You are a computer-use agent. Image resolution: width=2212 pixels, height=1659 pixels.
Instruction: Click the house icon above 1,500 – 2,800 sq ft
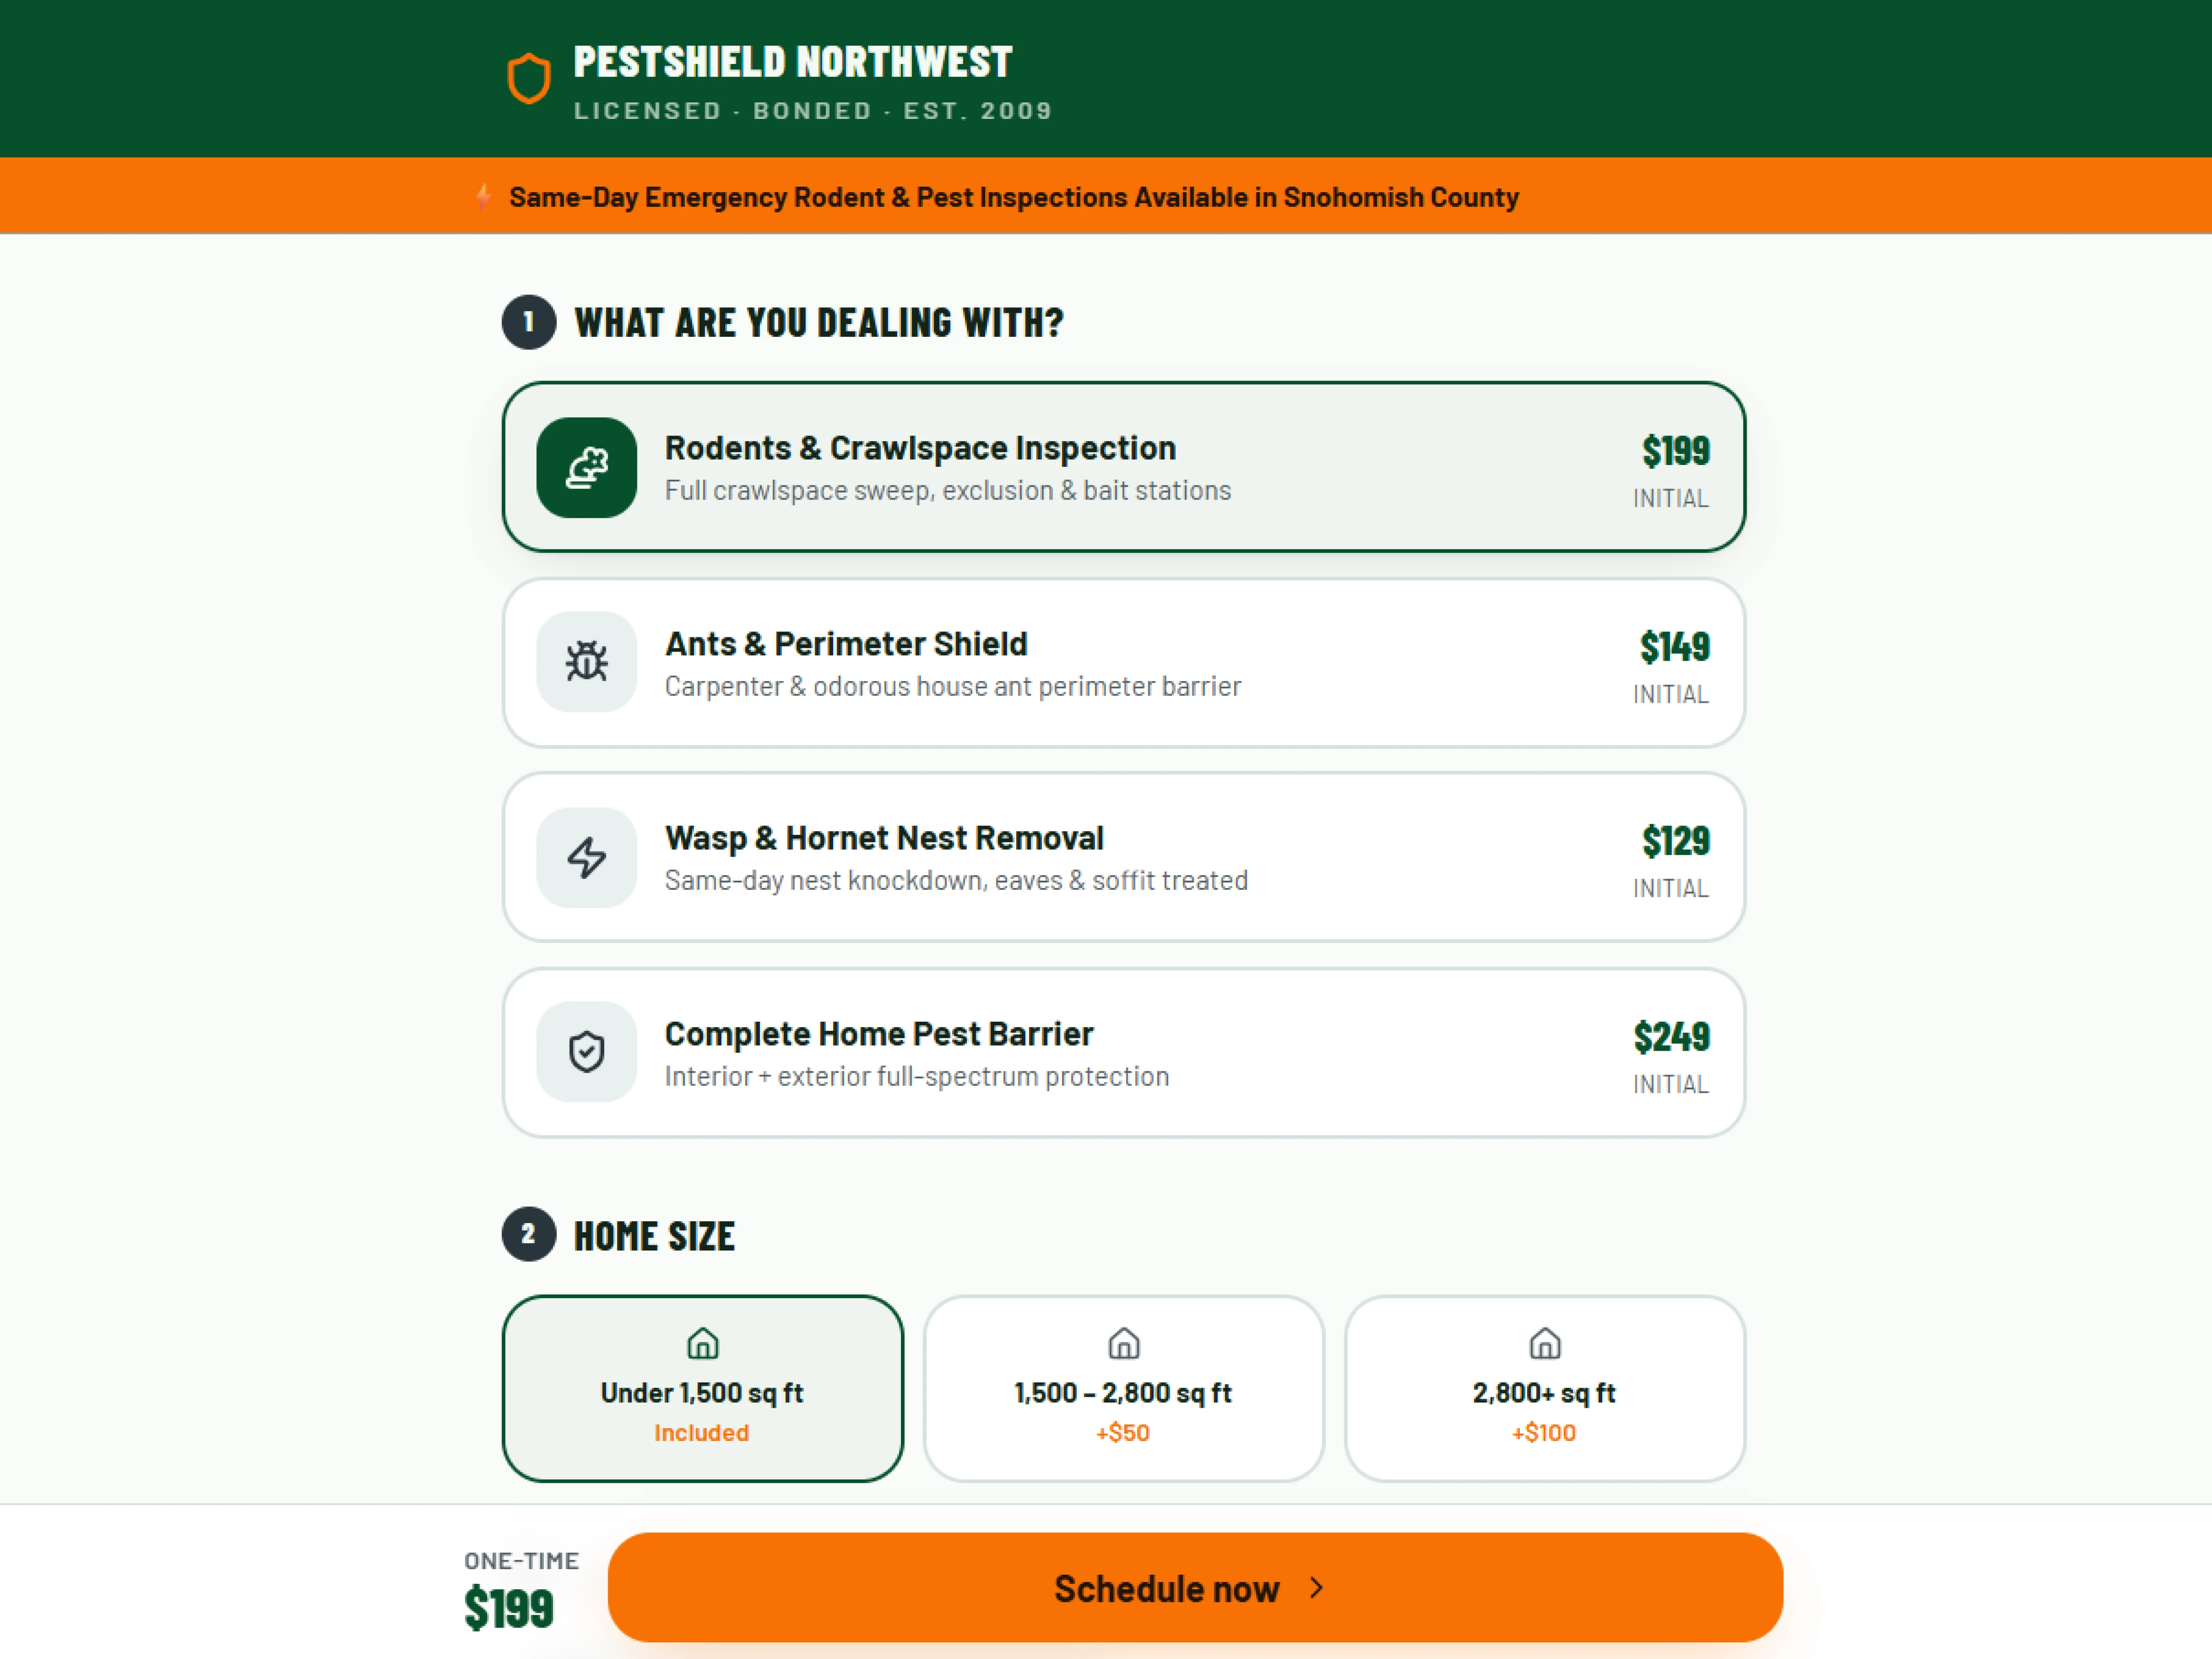(1124, 1343)
